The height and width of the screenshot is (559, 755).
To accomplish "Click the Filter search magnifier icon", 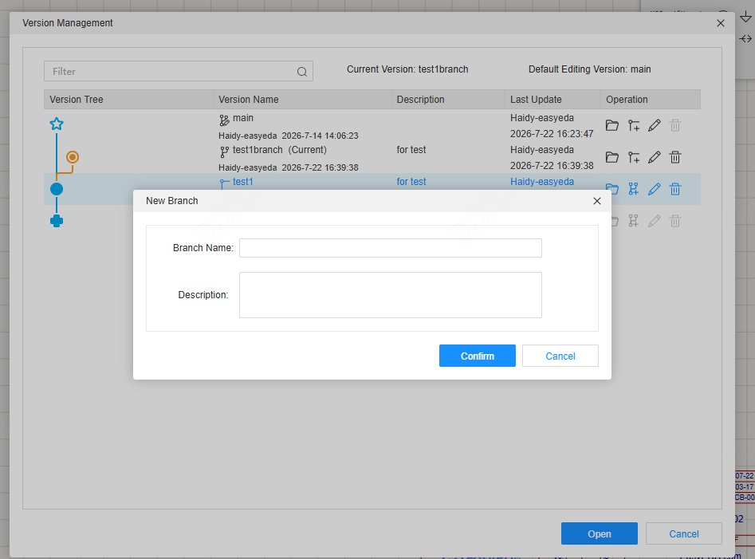I will [x=302, y=72].
